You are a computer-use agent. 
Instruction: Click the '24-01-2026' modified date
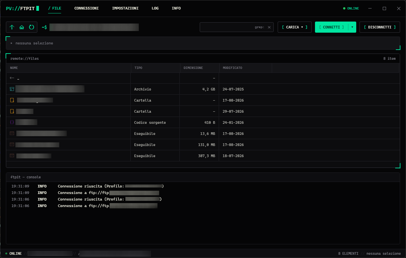(x=233, y=122)
